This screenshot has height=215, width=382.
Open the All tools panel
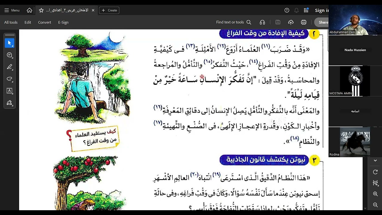coord(11,22)
